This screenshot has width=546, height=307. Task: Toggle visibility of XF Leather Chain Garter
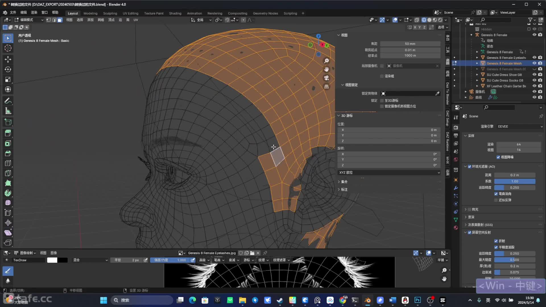[x=534, y=86]
